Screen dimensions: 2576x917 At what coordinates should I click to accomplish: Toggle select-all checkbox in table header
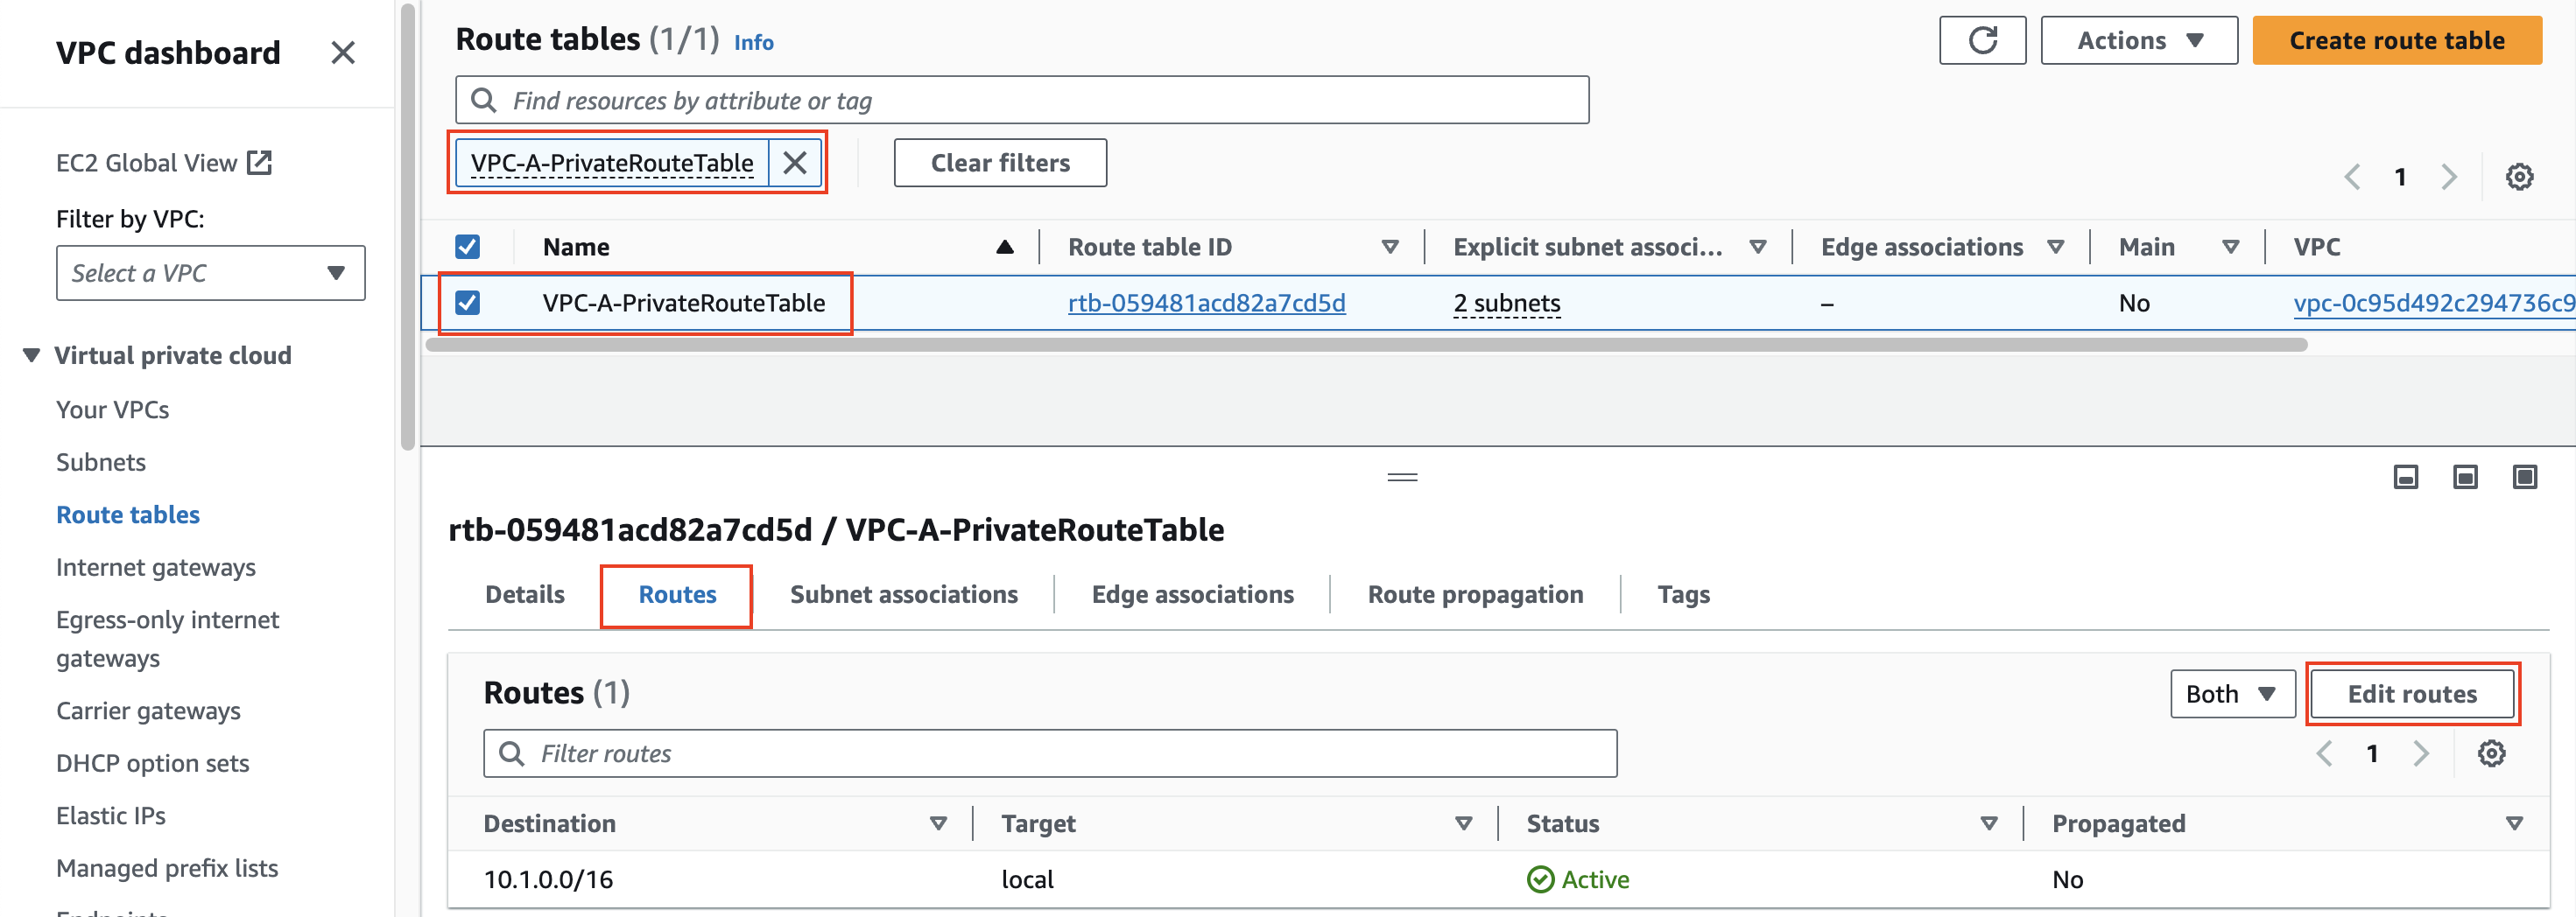click(x=467, y=247)
